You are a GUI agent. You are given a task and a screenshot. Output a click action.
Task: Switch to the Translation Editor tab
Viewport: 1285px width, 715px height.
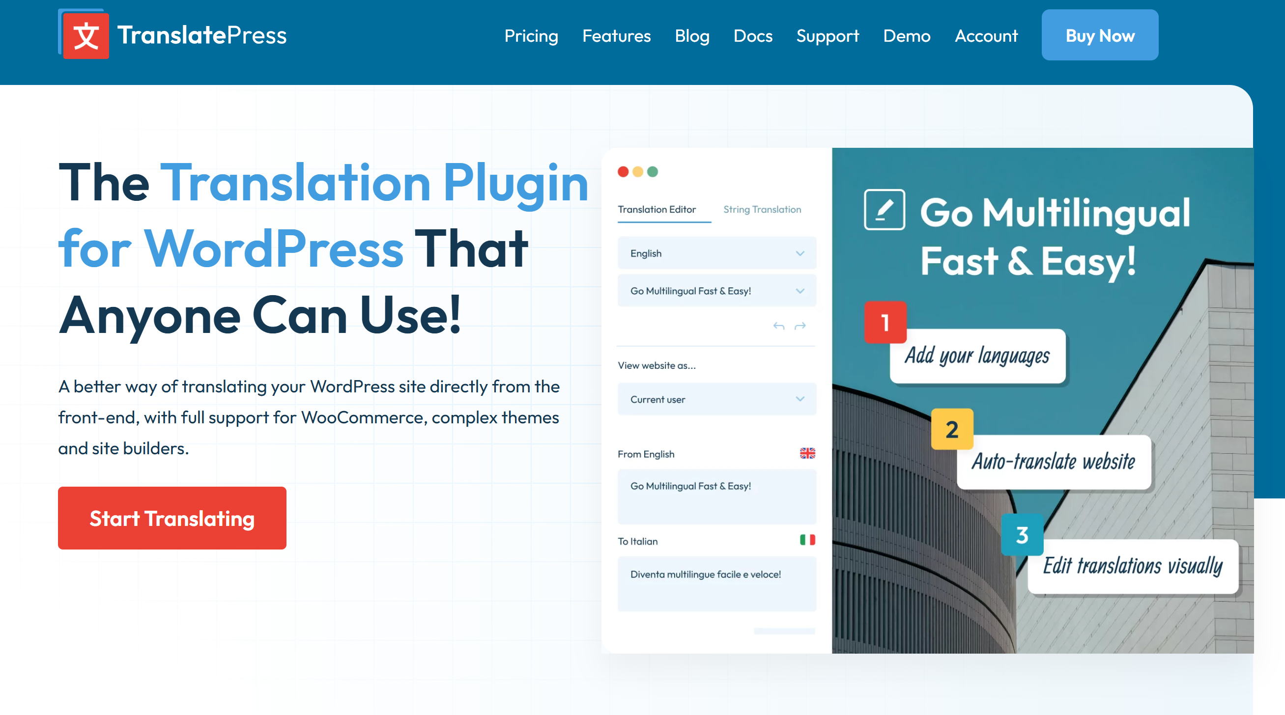click(657, 209)
